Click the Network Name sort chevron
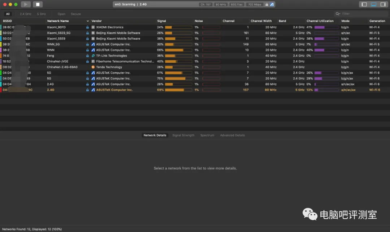This screenshot has width=390, height=232. tap(87, 21)
